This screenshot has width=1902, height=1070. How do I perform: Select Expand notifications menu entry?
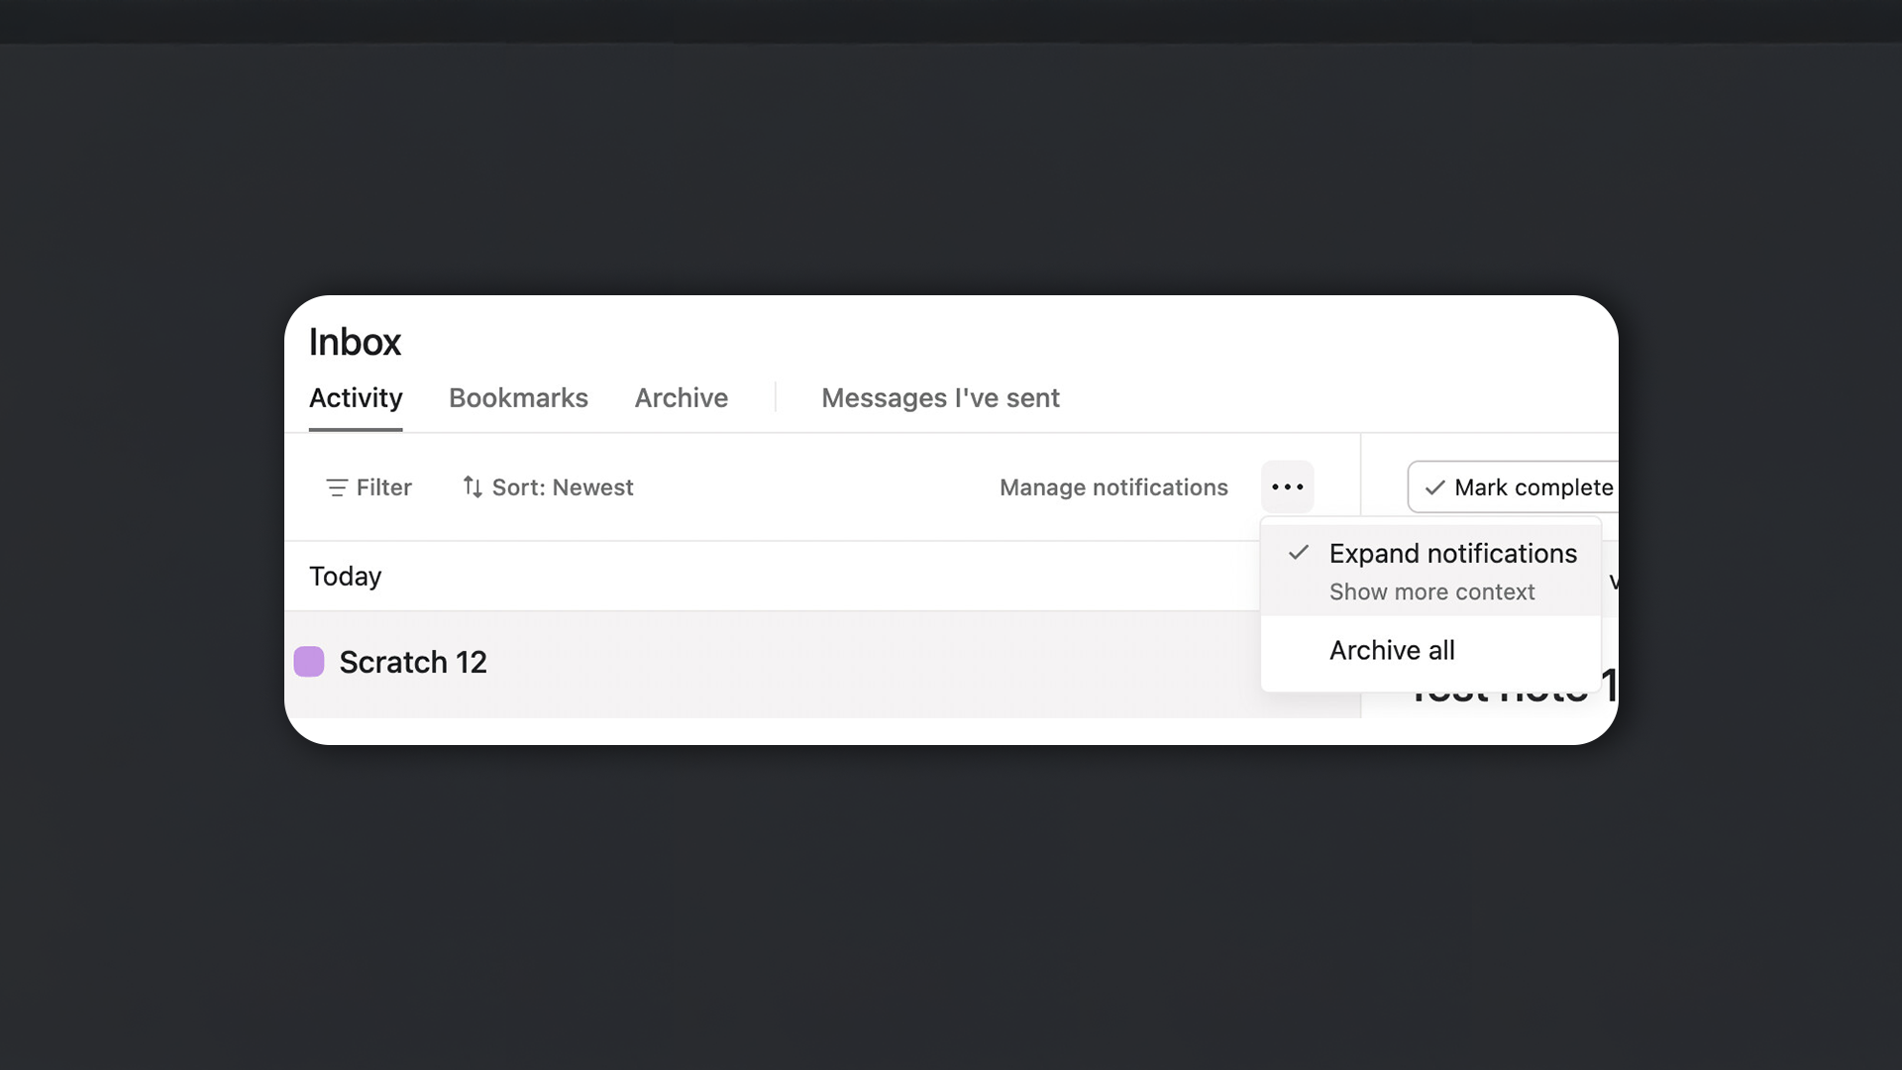pos(1452,554)
